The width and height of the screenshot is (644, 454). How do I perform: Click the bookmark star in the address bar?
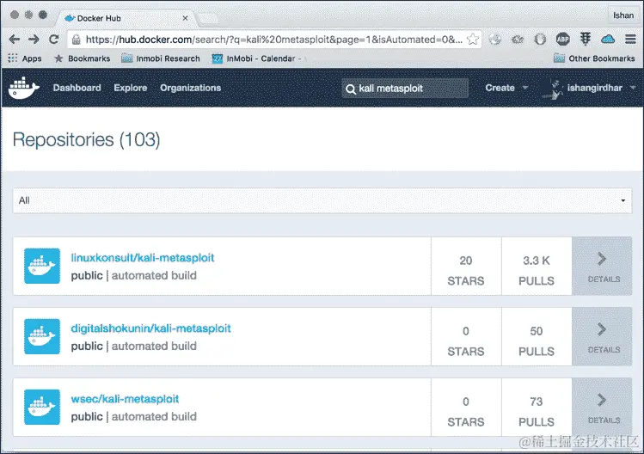click(473, 40)
